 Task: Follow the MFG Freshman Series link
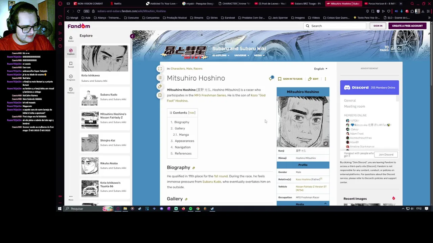pos(210,96)
